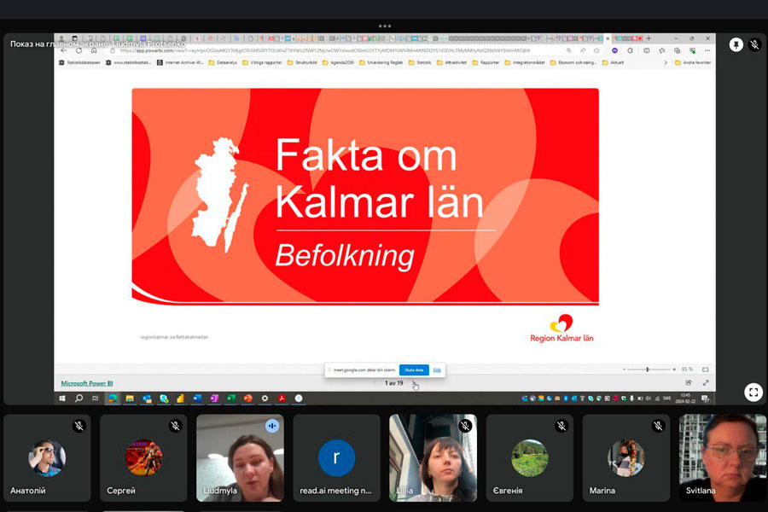Select Svitlana's video tile
Screen dimensions: 768x512
point(723,458)
